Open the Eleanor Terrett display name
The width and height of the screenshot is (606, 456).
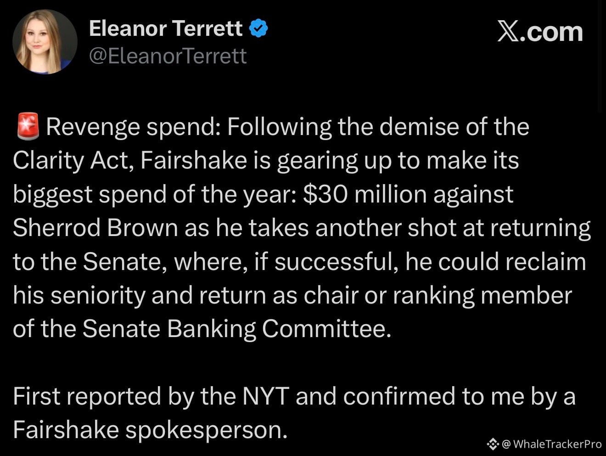tap(166, 29)
